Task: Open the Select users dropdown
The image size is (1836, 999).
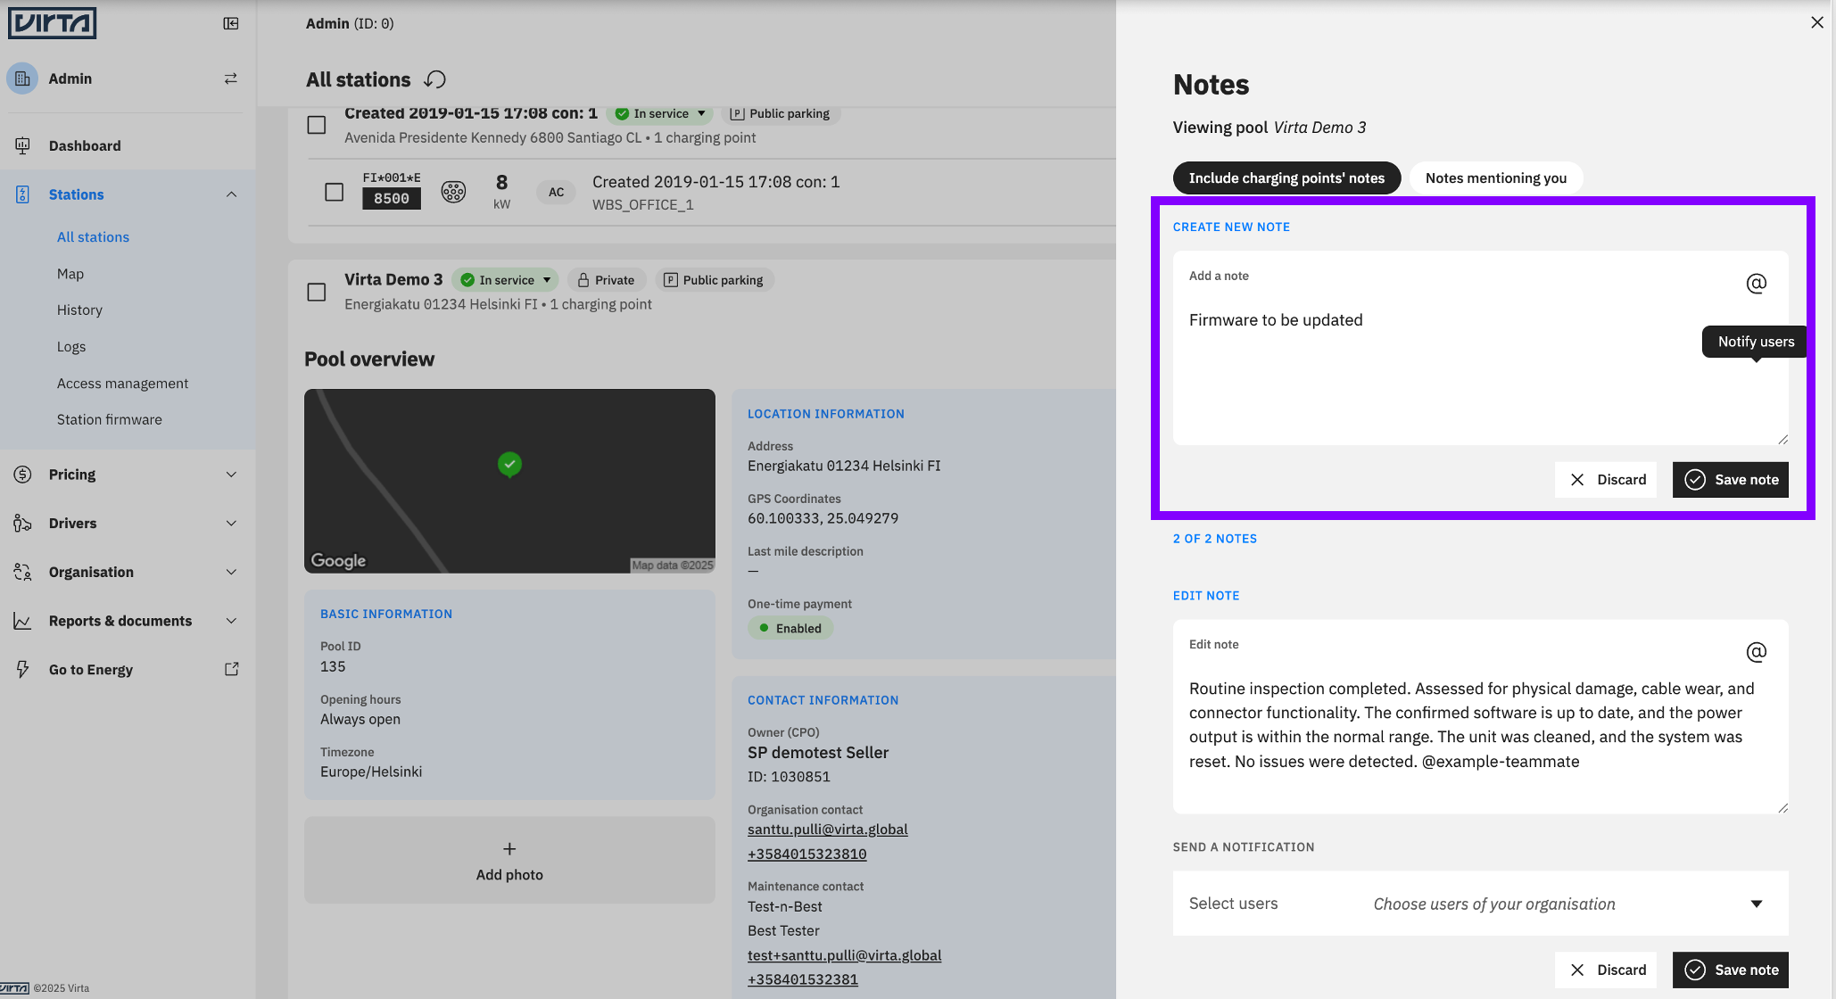Action: click(x=1480, y=904)
